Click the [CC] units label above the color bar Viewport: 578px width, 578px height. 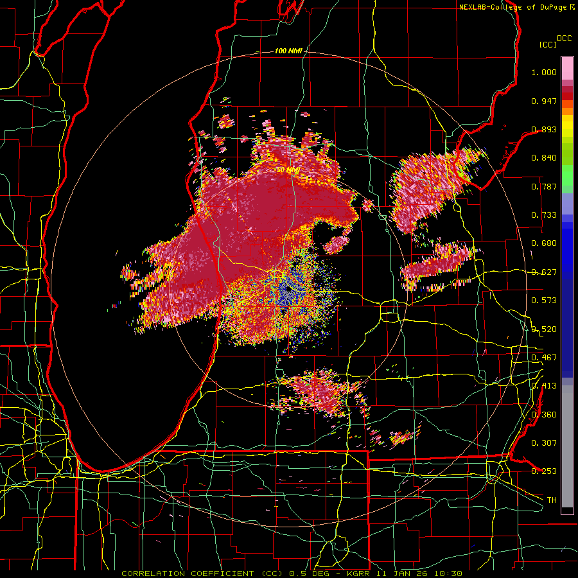coord(548,44)
